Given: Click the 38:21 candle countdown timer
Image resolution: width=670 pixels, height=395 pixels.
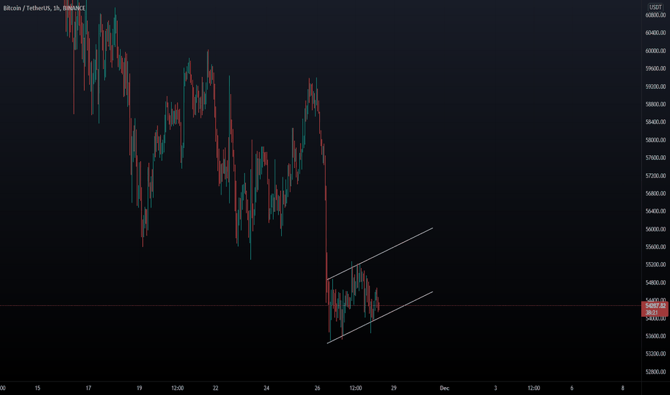Looking at the screenshot, I should (651, 312).
